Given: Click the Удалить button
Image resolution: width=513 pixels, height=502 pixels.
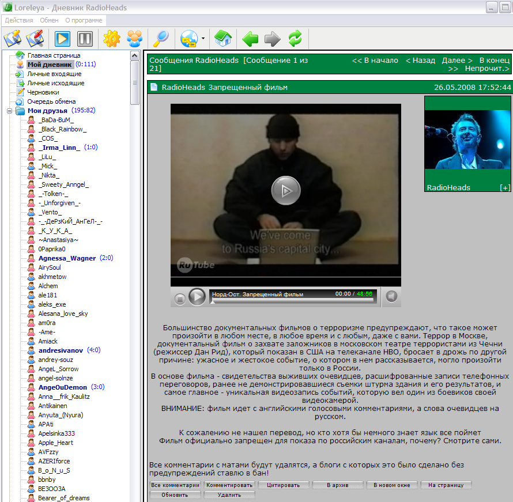Looking at the screenshot, I should (229, 495).
